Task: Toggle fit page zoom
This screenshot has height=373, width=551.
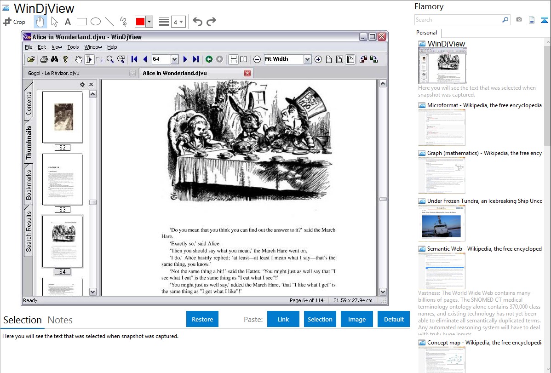Action: point(339,59)
